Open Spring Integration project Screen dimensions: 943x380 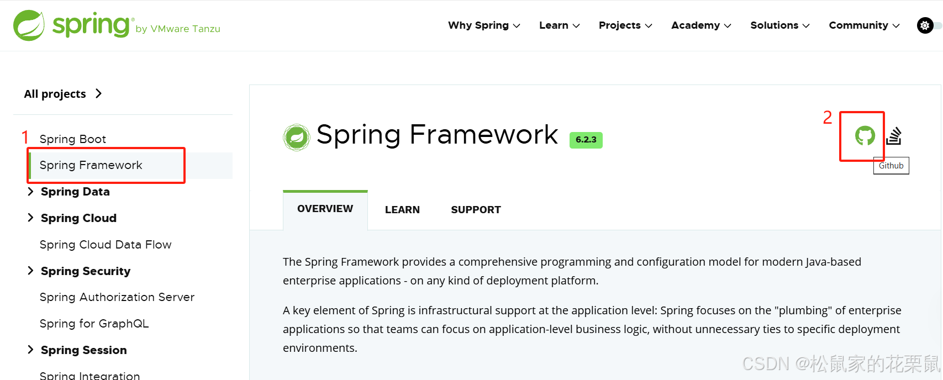click(x=89, y=376)
